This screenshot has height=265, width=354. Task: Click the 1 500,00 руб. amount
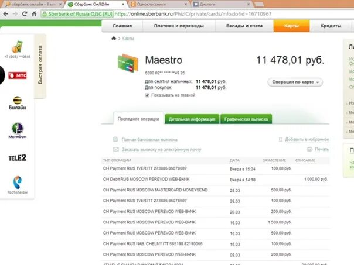pyautogui.click(x=280, y=222)
